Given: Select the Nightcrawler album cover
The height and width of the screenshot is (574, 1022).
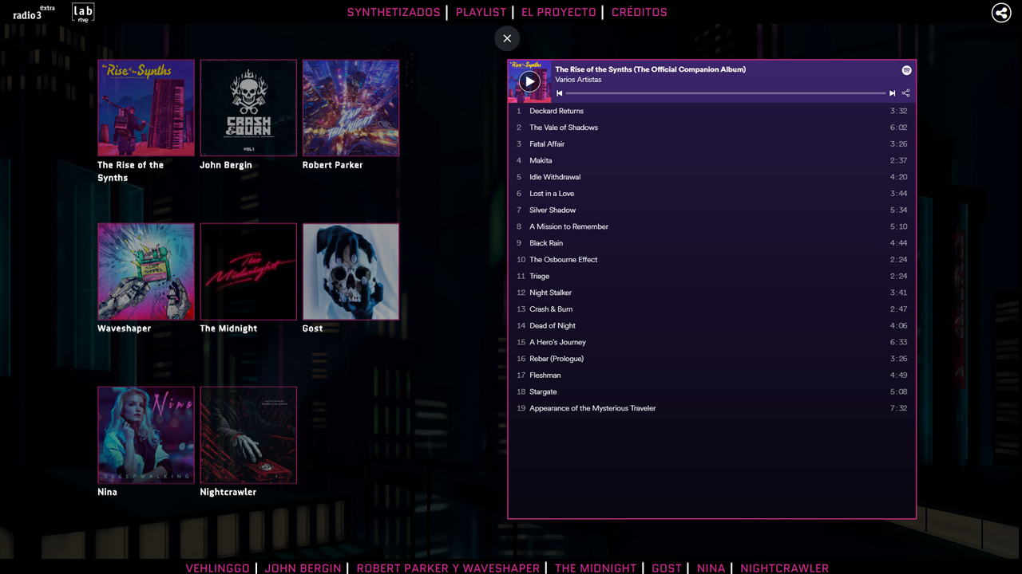Looking at the screenshot, I should tap(248, 434).
